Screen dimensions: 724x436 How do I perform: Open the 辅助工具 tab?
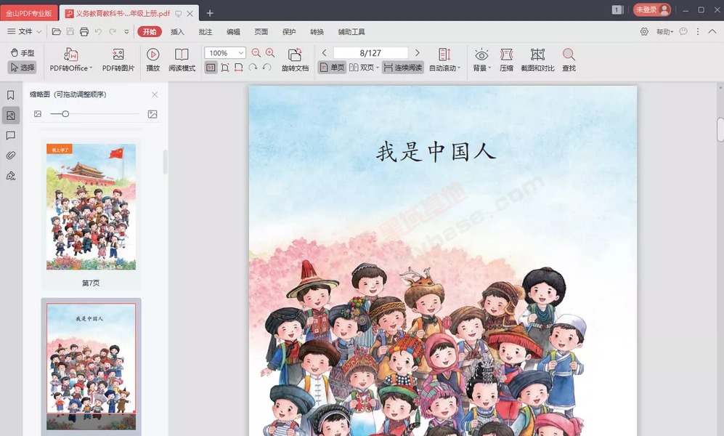(x=351, y=32)
